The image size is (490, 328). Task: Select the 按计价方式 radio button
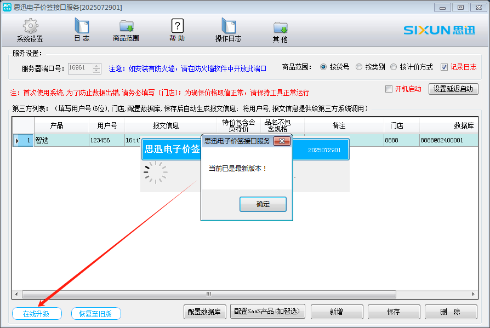pos(394,67)
